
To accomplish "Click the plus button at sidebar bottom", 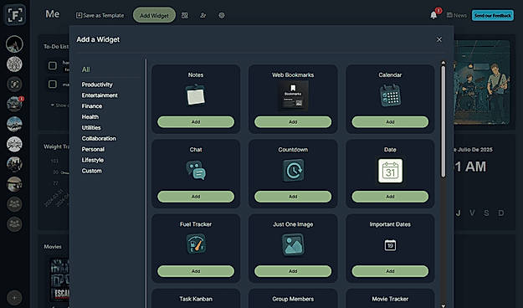I will point(14,297).
